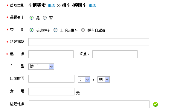Click the green checkmark icon beside 途经地点
183x110 pixels.
(x=155, y=104)
